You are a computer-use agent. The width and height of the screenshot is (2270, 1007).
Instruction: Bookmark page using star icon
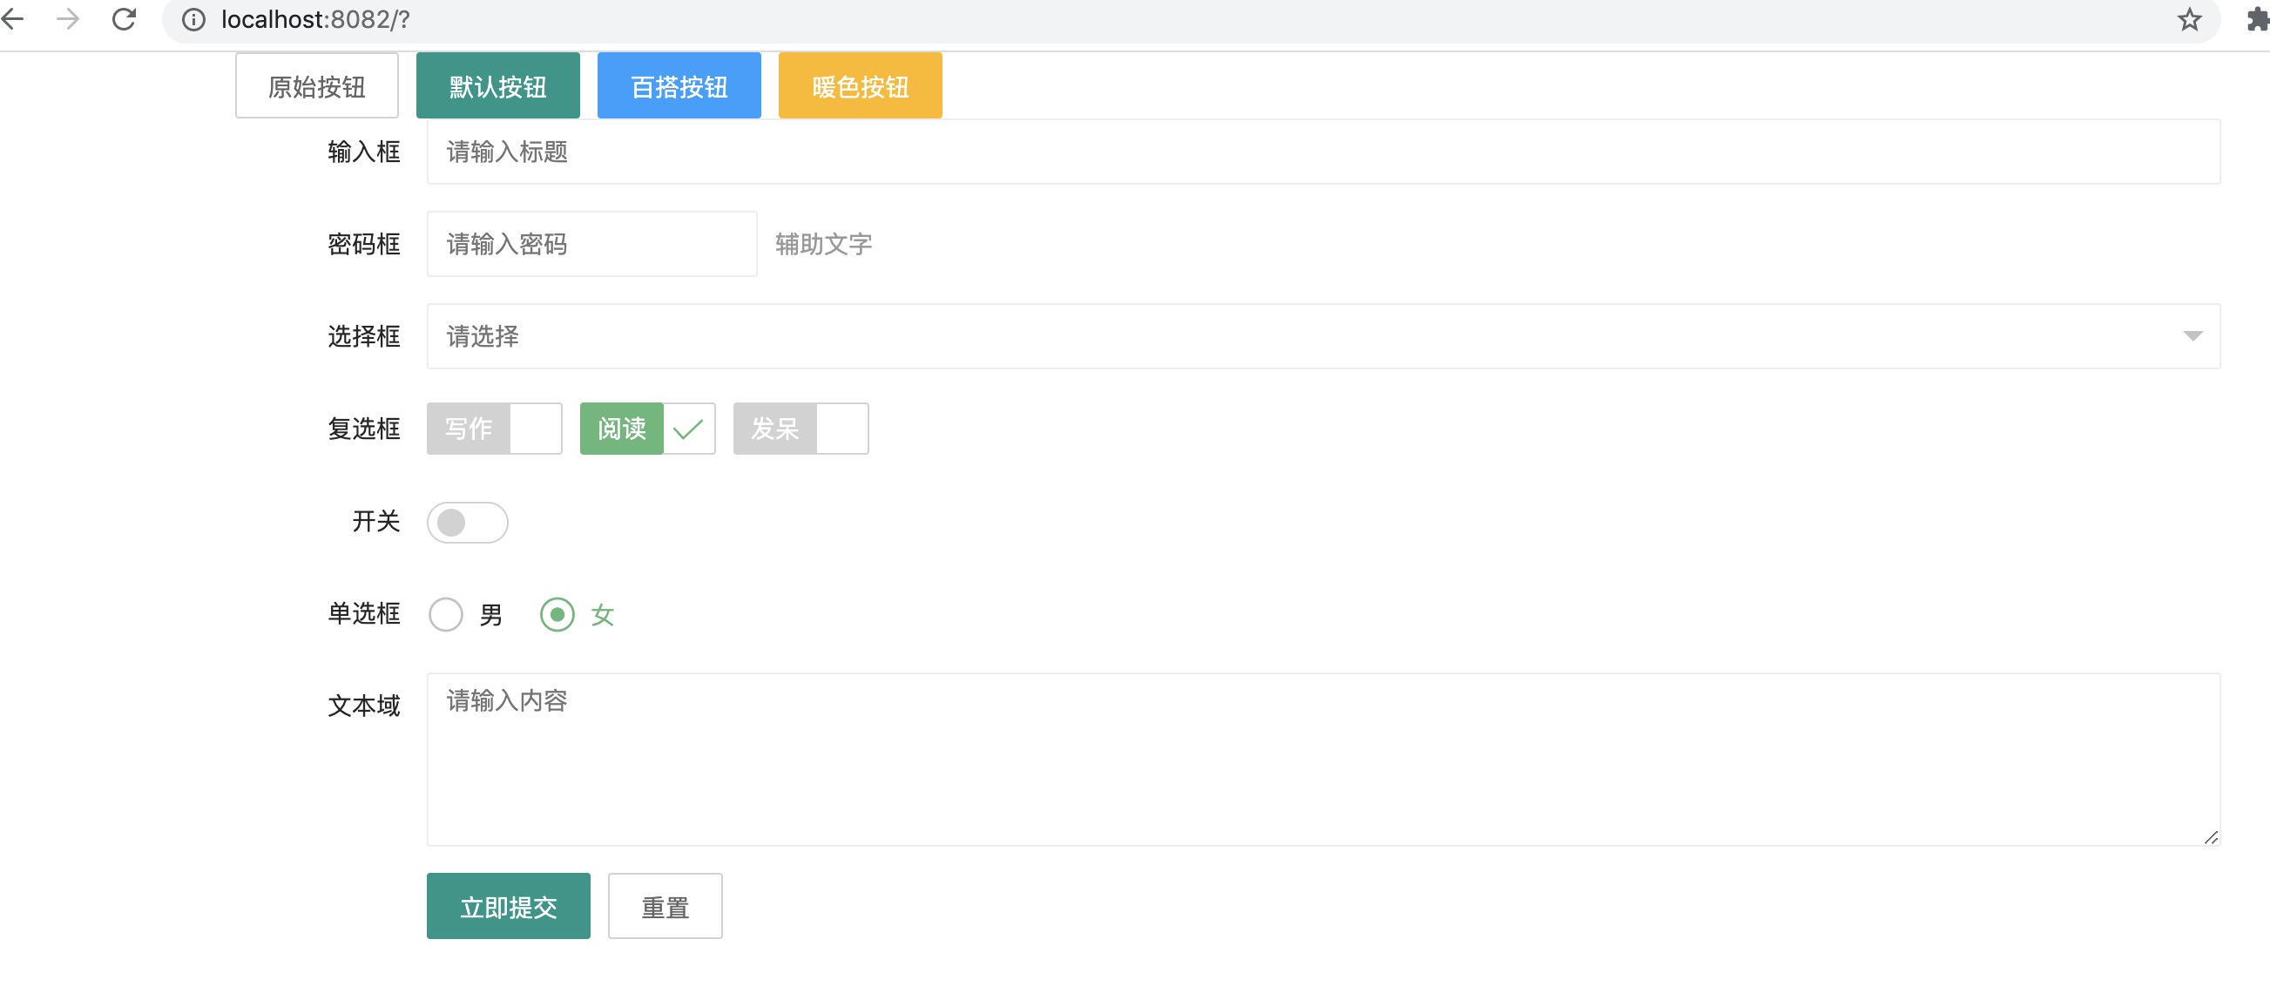tap(2189, 19)
